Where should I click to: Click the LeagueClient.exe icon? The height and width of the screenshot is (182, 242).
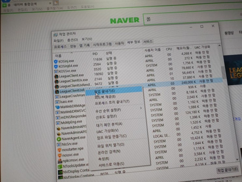tap(56, 76)
